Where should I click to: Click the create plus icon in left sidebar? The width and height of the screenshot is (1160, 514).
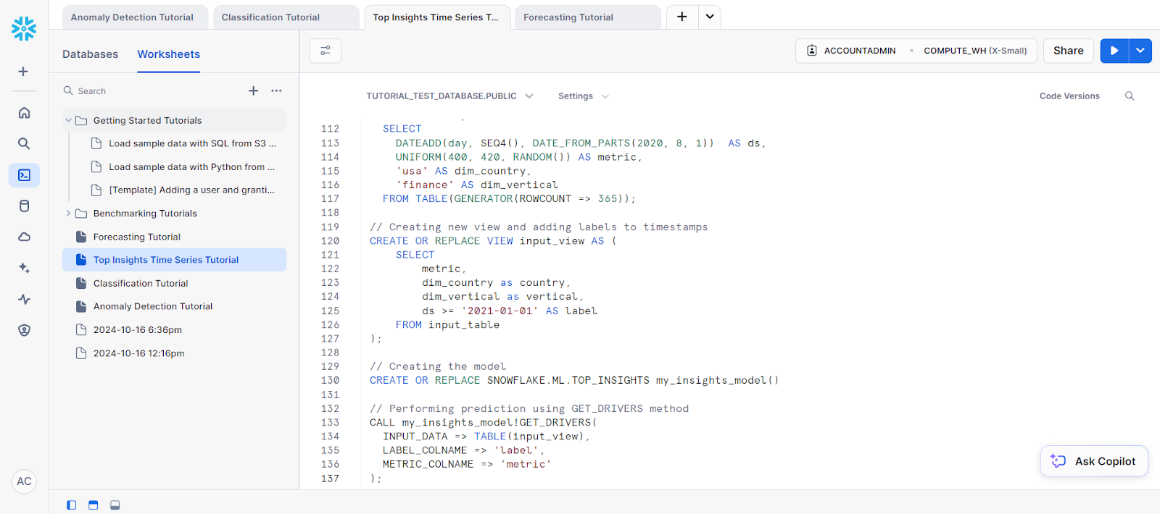click(23, 72)
